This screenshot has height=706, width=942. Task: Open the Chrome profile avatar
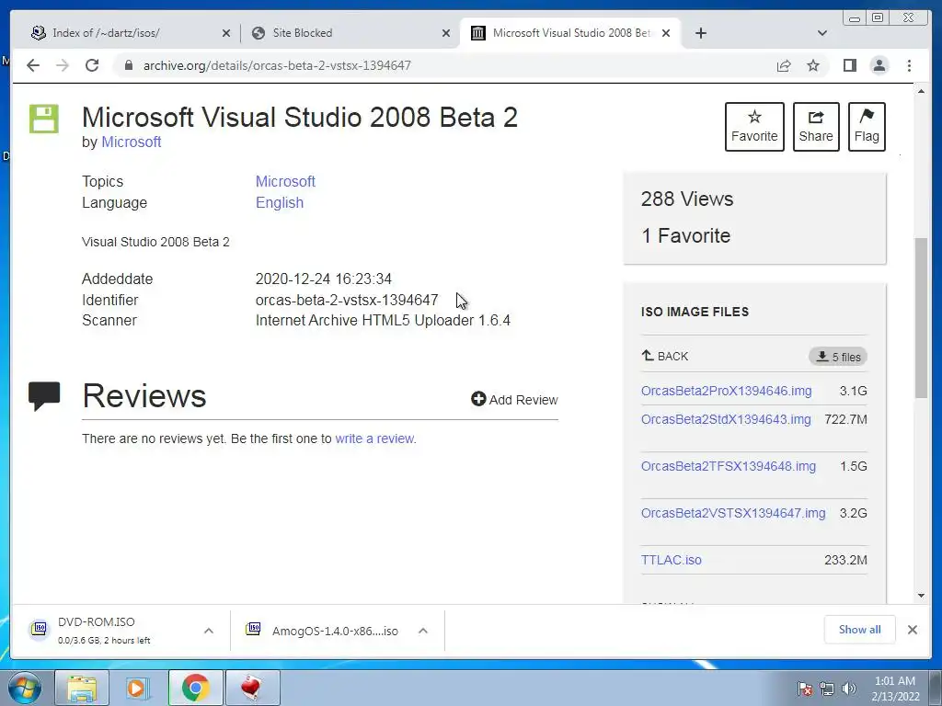[879, 65]
